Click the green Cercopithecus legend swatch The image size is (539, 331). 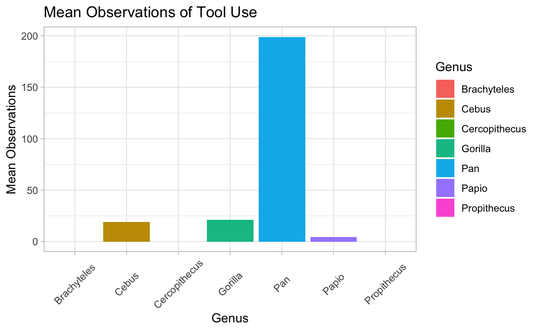click(x=445, y=129)
